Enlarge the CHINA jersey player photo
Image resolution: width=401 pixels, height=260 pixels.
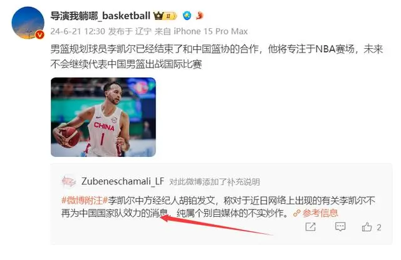pos(103,117)
